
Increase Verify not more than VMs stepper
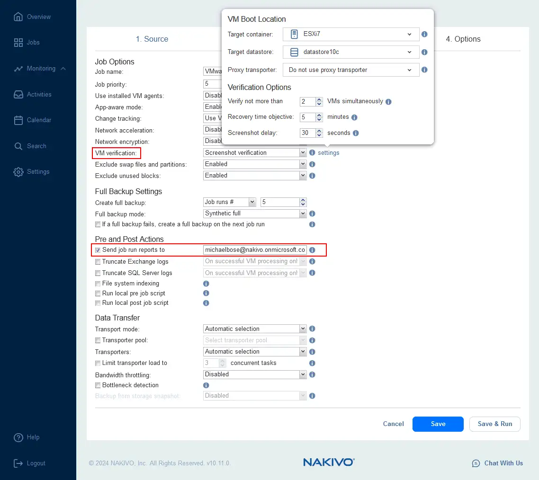(319, 99)
